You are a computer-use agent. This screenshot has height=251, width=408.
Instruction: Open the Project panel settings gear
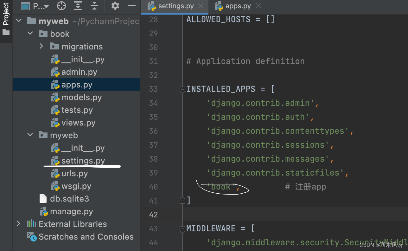[x=115, y=6]
